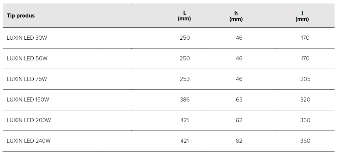Click the 421 length value for 200W
The width and height of the screenshot is (338, 154).
click(185, 120)
